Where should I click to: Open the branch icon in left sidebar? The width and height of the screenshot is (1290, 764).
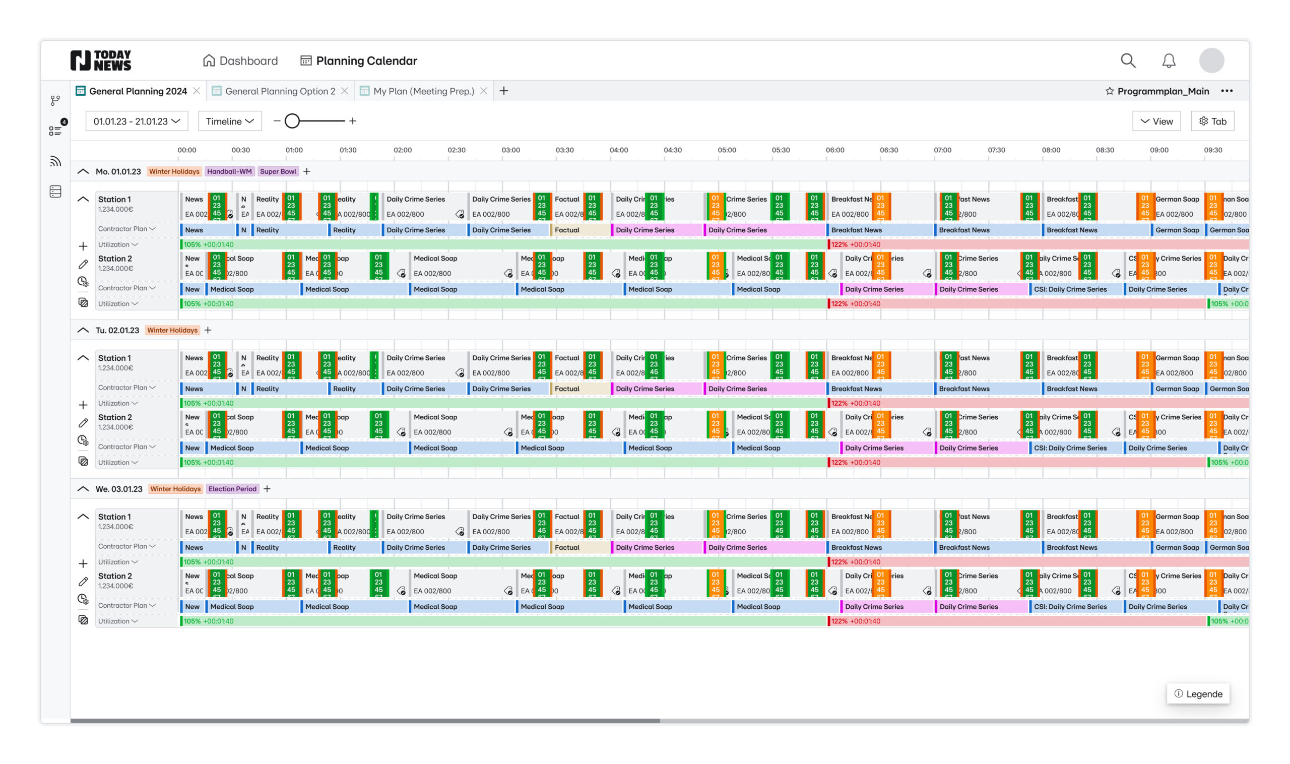55,100
